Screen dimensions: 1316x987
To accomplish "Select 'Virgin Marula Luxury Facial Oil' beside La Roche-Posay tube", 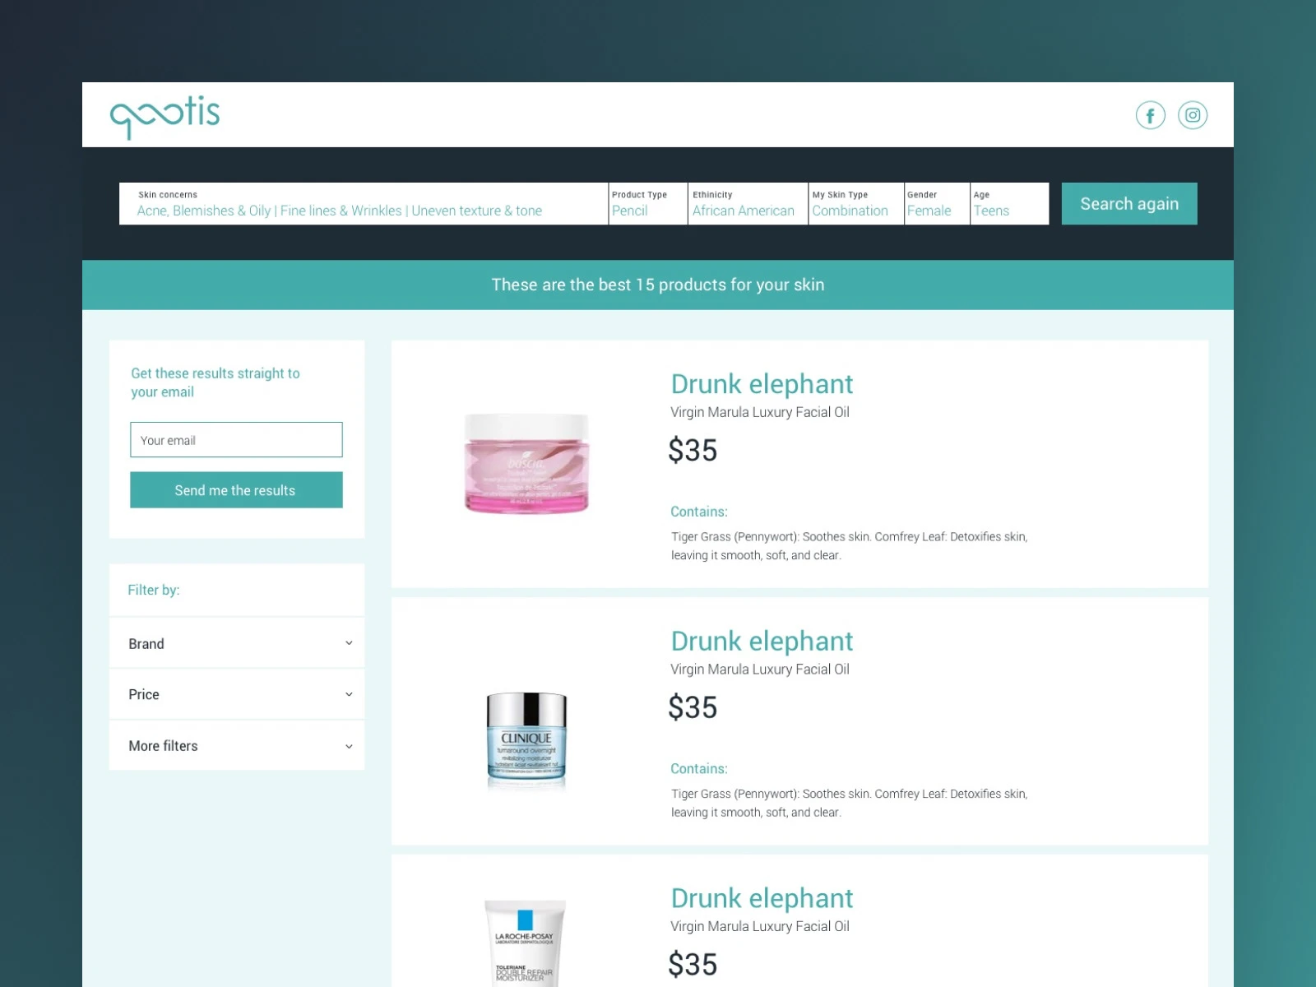I will [x=760, y=926].
